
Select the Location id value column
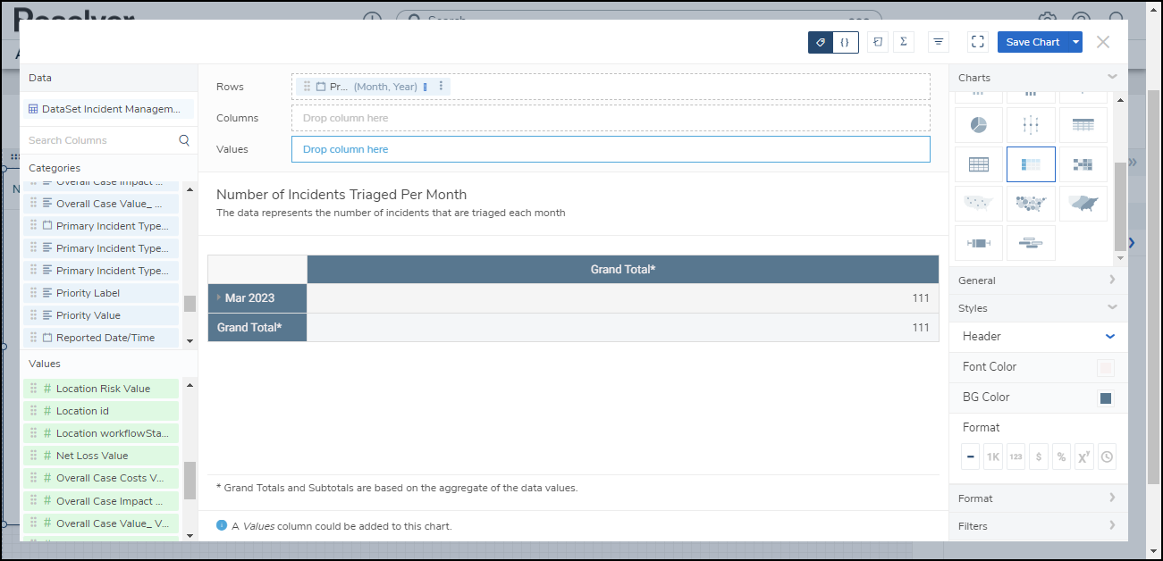pyautogui.click(x=101, y=411)
